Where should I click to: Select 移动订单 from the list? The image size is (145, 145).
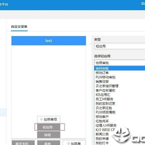(102, 73)
